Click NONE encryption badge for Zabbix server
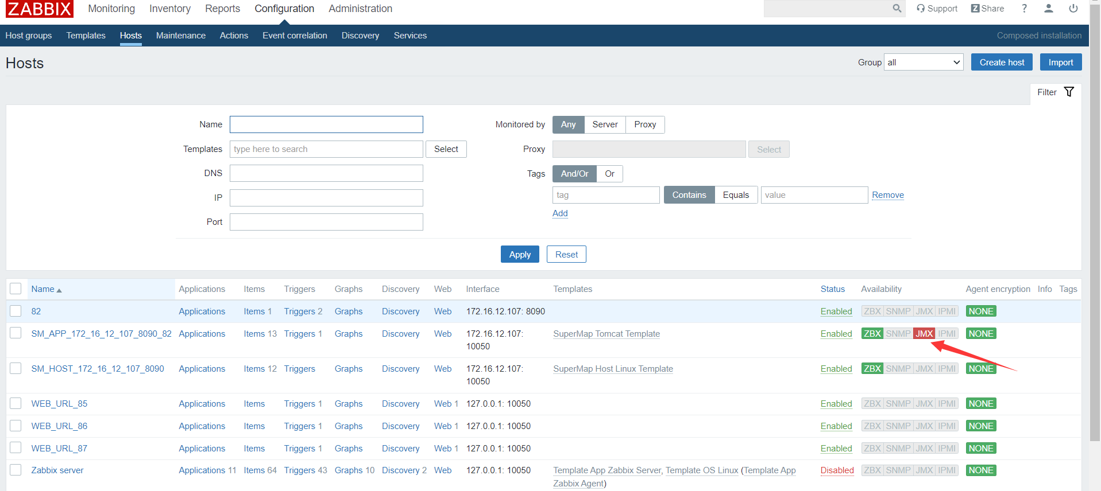The height and width of the screenshot is (491, 1101). (x=981, y=470)
